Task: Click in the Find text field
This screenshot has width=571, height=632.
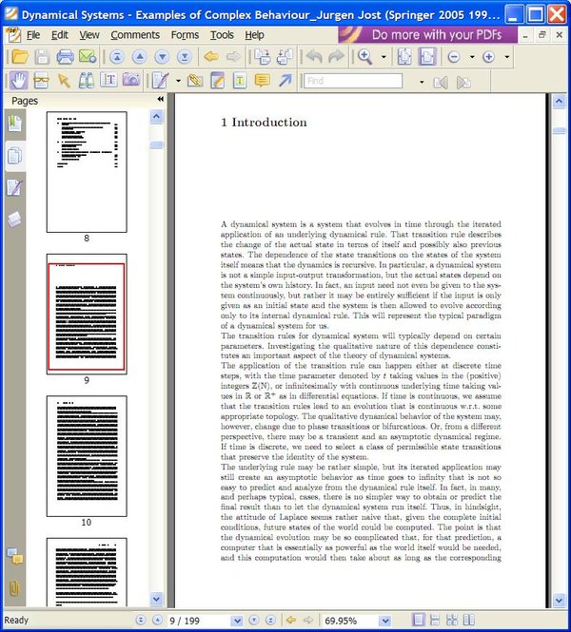Action: (x=353, y=81)
